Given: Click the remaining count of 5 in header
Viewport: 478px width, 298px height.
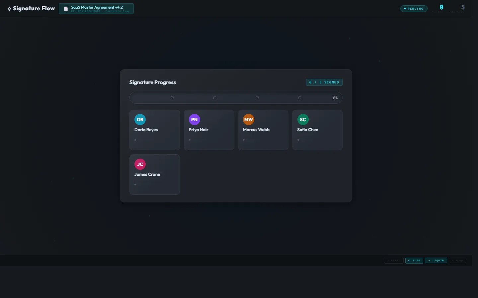Looking at the screenshot, I should click(463, 7).
